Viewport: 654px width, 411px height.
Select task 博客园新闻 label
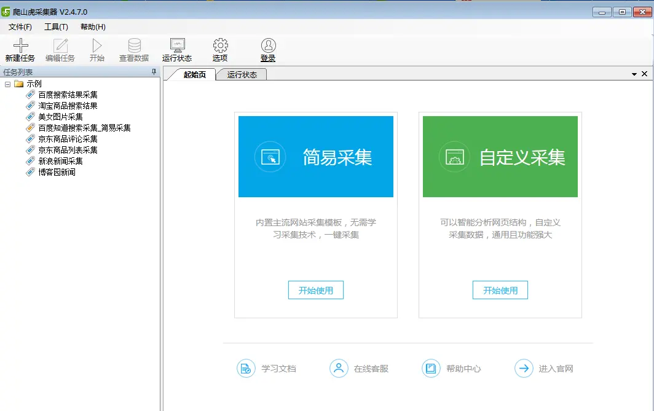coord(57,172)
